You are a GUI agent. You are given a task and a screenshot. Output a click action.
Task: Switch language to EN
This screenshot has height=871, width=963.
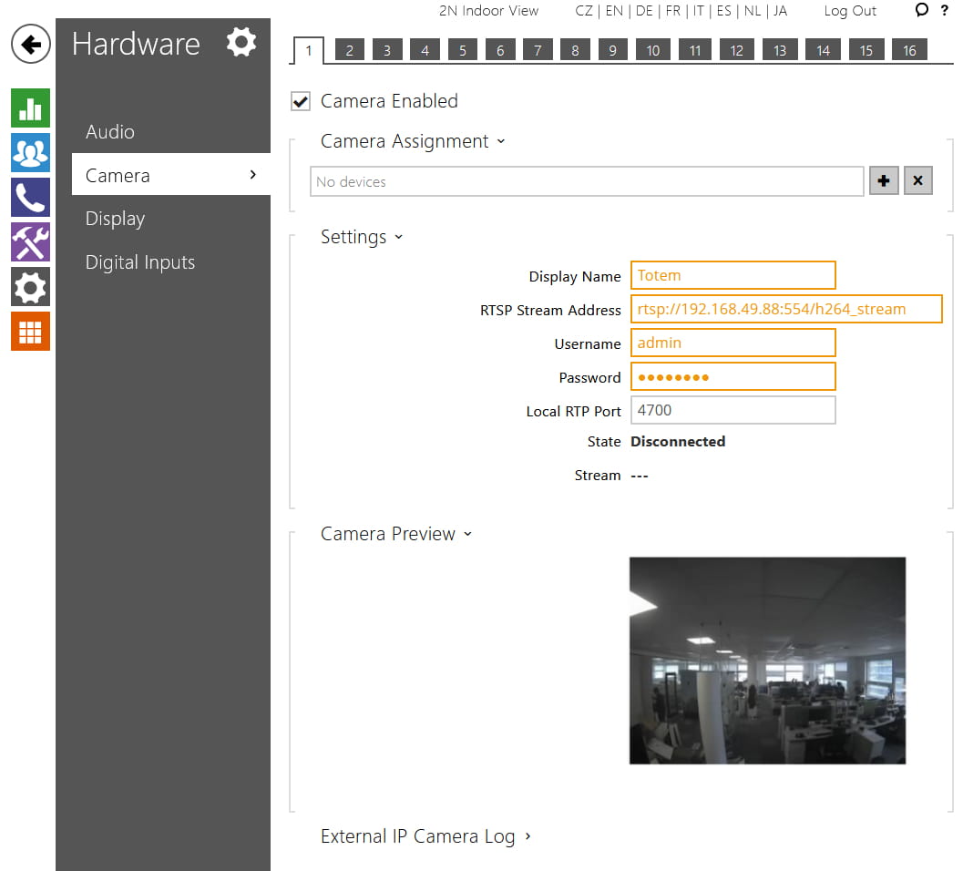[614, 10]
